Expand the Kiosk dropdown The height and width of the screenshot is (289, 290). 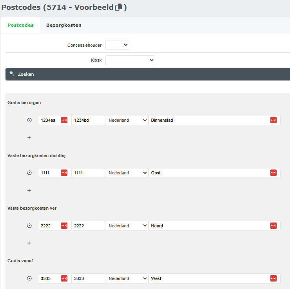coord(130,60)
